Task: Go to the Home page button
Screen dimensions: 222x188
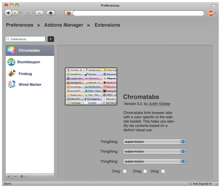Action: point(51,13)
